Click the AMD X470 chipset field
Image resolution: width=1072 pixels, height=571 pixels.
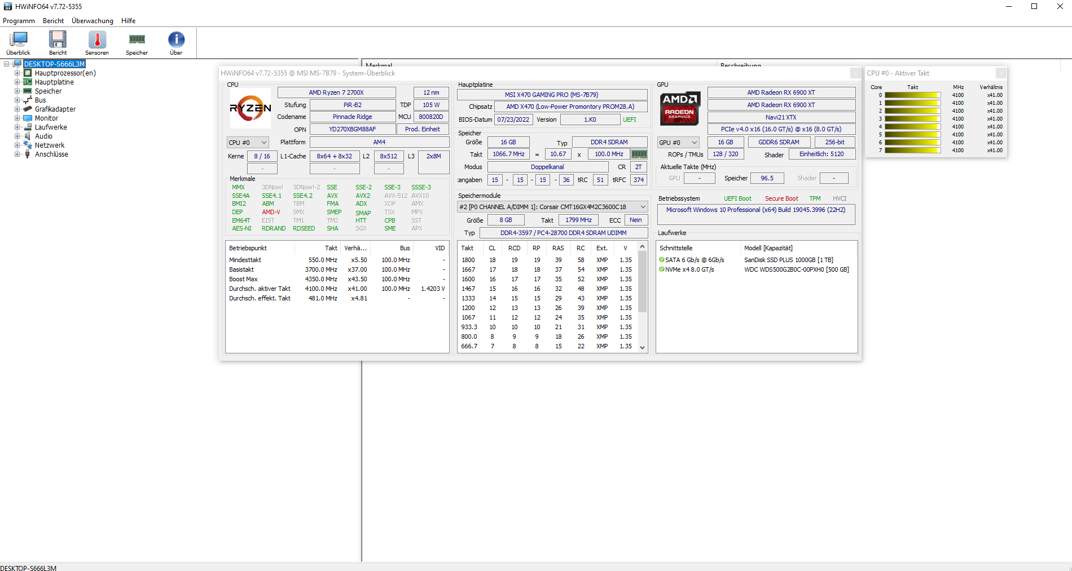(570, 107)
